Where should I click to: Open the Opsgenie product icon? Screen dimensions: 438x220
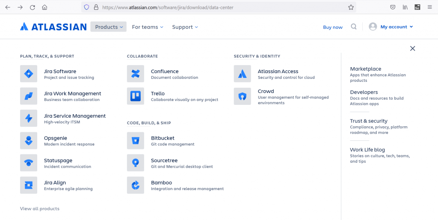29,140
